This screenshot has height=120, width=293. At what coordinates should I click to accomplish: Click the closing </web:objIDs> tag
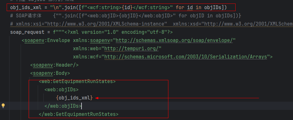[x=63, y=106]
